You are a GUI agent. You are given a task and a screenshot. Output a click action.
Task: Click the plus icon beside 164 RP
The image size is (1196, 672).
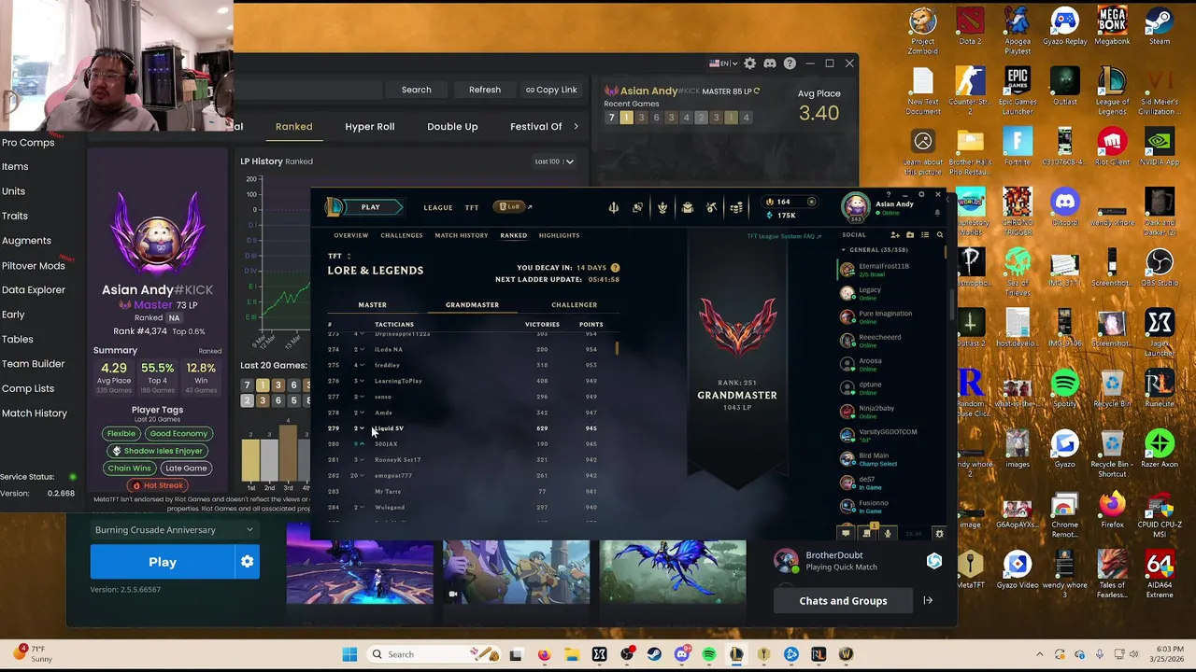(811, 202)
